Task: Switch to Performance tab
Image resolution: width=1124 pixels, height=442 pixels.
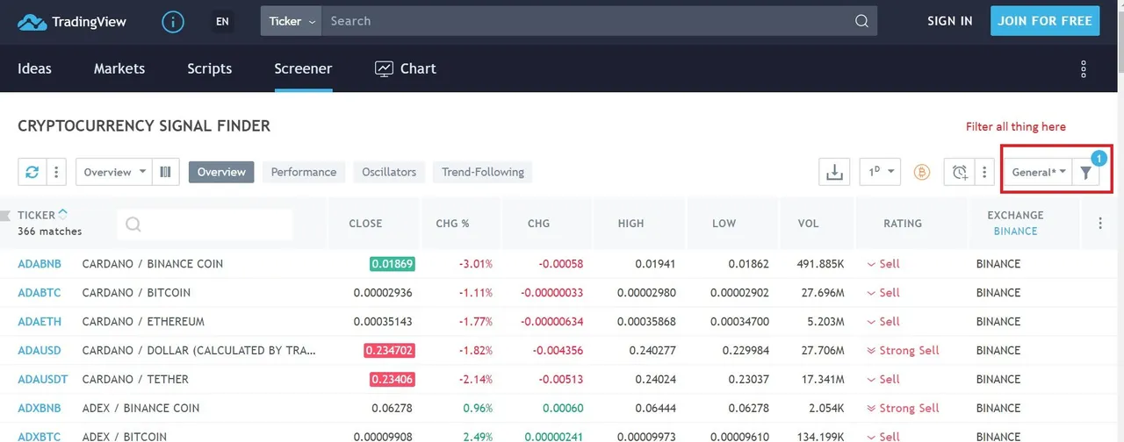Action: 304,172
